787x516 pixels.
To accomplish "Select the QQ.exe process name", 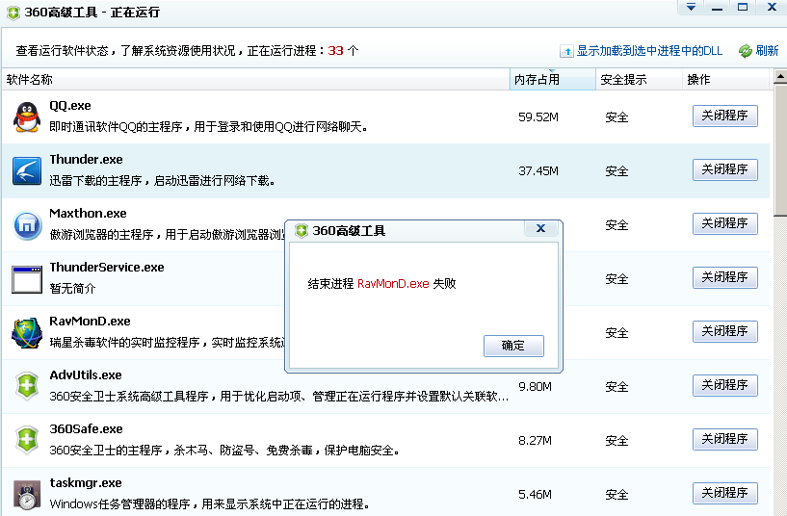I will [70, 105].
